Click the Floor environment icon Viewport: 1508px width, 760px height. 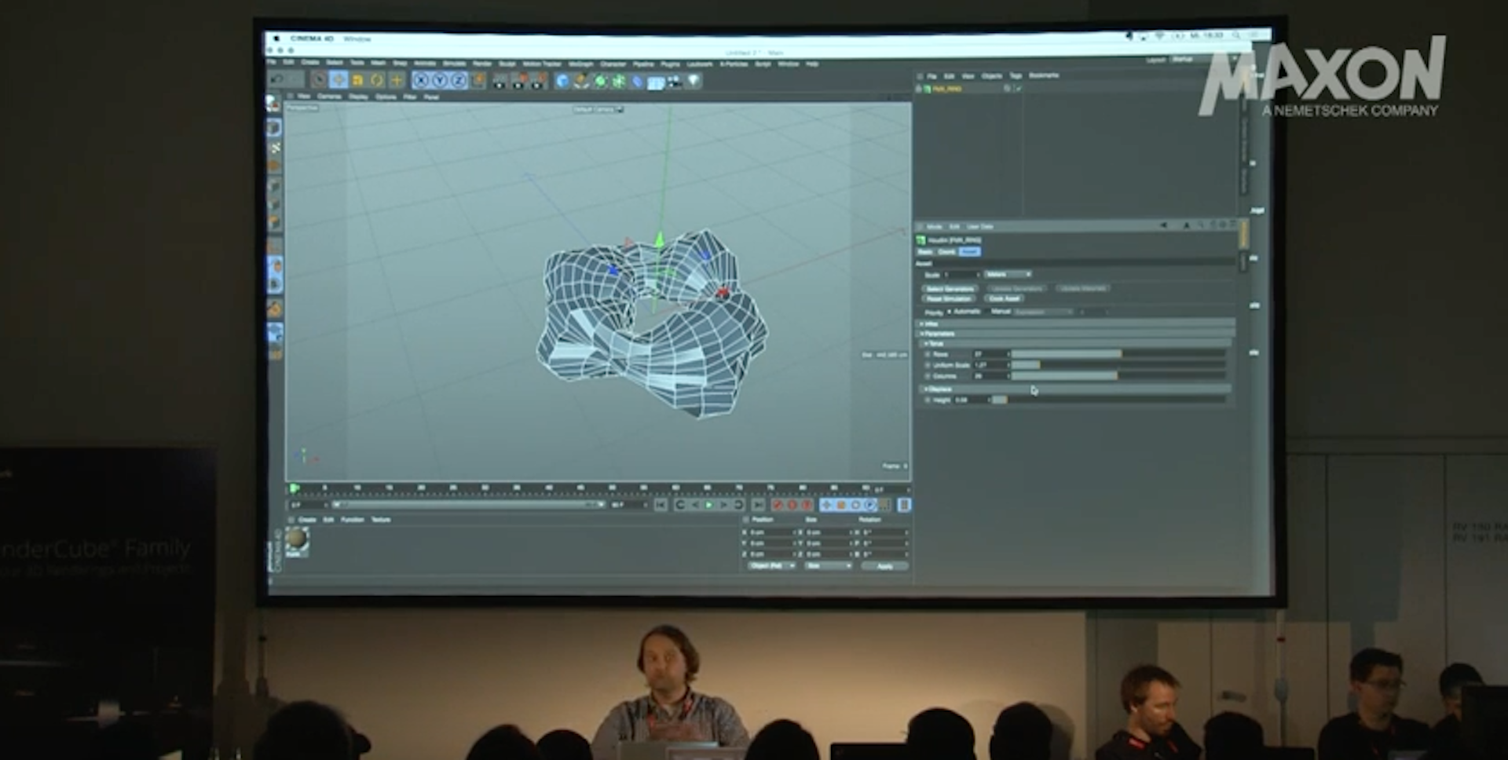point(656,81)
